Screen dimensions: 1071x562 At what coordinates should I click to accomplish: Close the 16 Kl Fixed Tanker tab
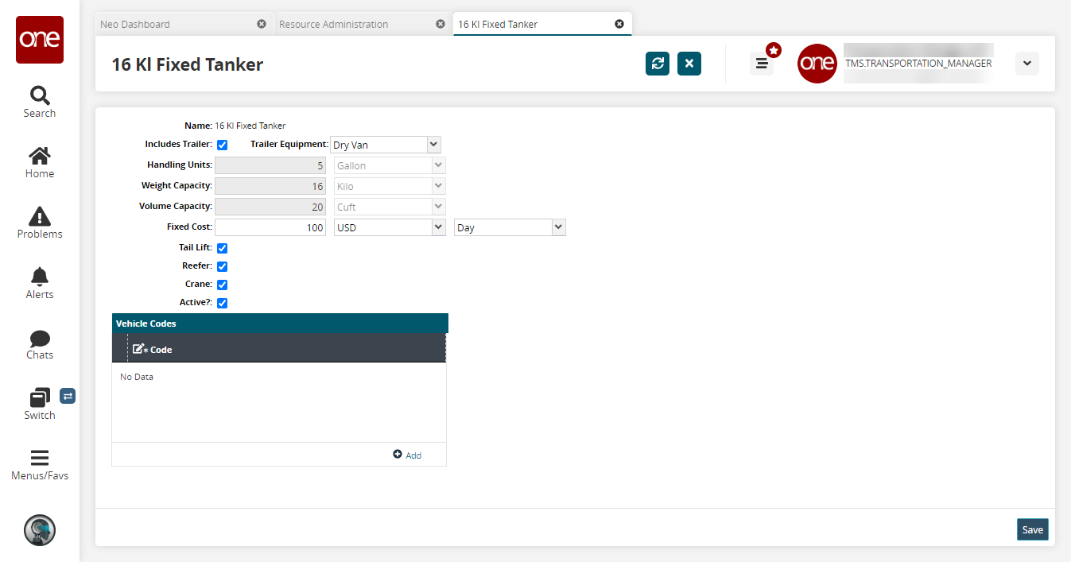(x=619, y=24)
